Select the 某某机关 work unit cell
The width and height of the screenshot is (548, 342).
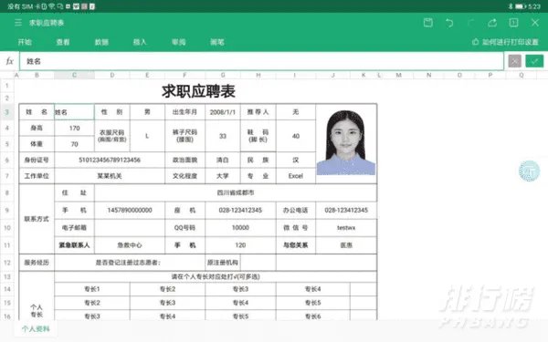pos(110,176)
